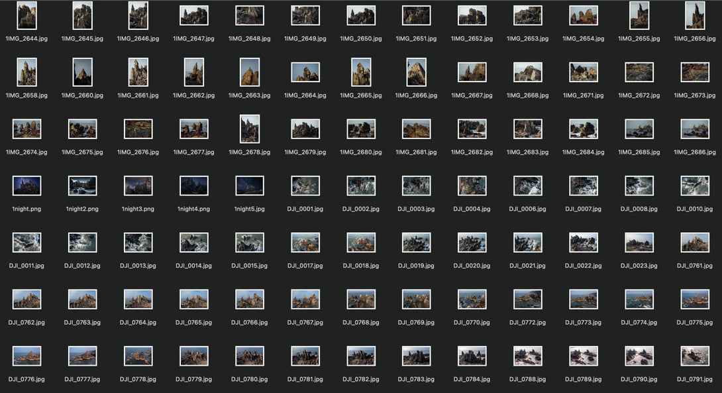Select DJI_0013.jpg thumbnail
The image size is (722, 393).
click(x=138, y=243)
